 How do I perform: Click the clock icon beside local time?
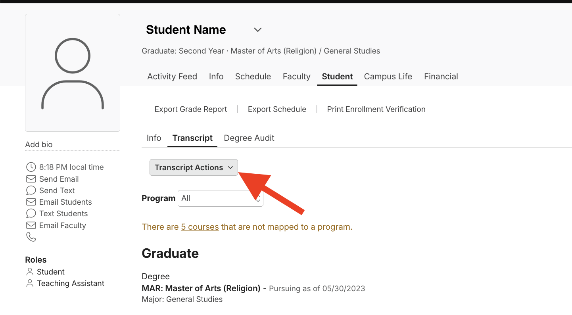click(31, 167)
